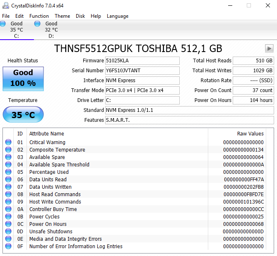Click the Serial Number field Y6FS10JVTANT

tap(142, 71)
